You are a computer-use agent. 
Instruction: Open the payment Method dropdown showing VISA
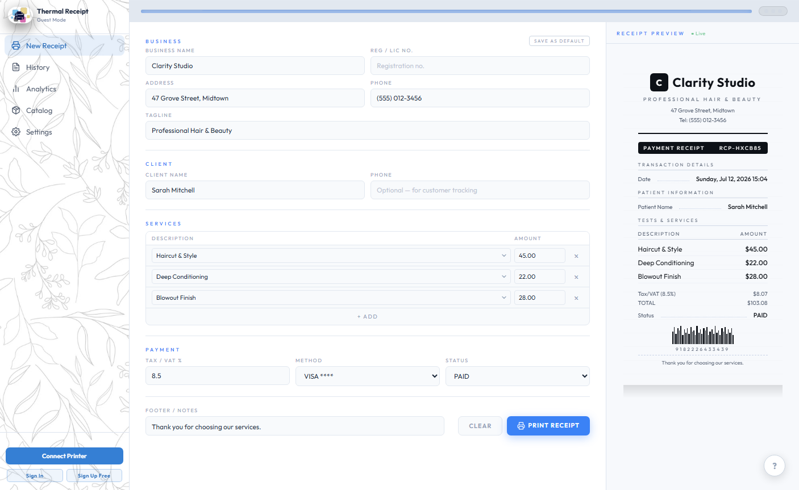pyautogui.click(x=368, y=376)
